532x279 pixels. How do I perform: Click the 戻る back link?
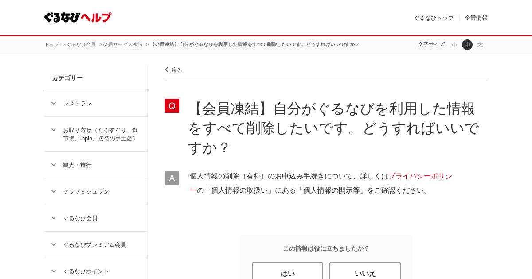(177, 70)
